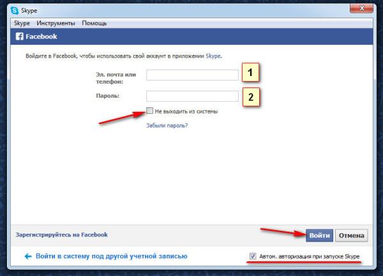The image size is (383, 276).
Task: Focus the email or phone input field
Action: click(192, 75)
